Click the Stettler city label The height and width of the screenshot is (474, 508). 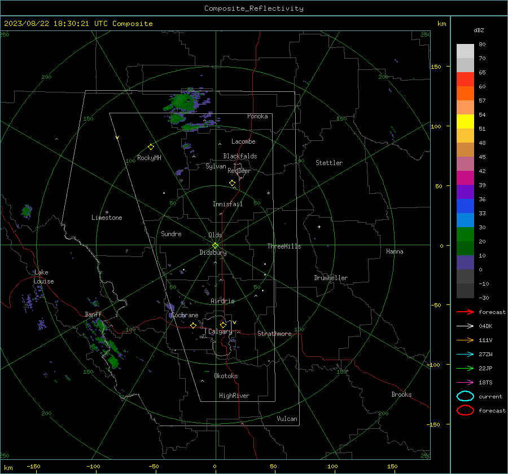click(329, 163)
